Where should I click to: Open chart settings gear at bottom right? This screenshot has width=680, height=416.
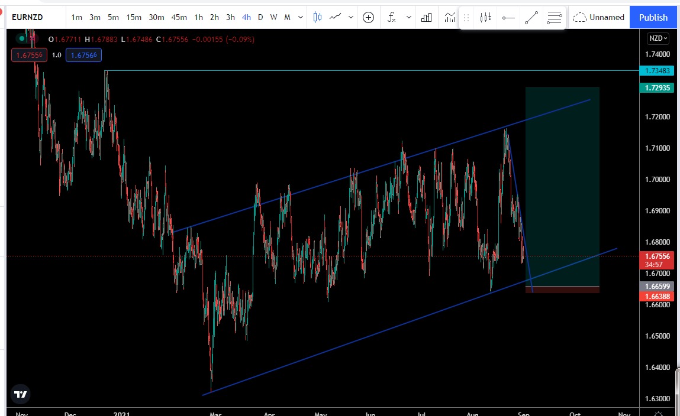pos(659,413)
